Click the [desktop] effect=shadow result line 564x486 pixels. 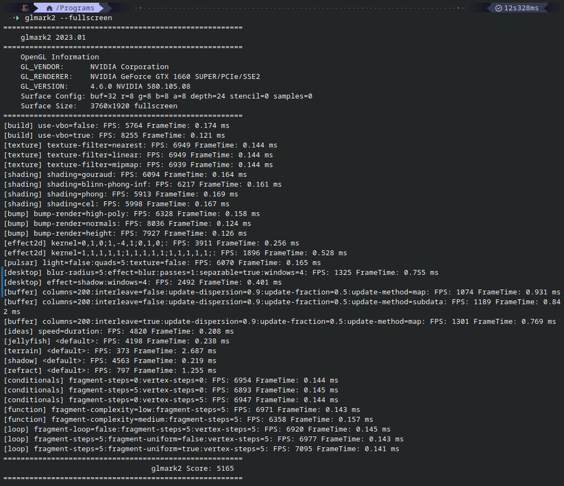click(x=143, y=283)
